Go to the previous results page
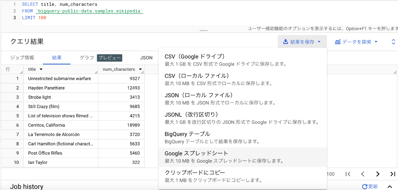Viewport: 398px width, 190px height. [x=363, y=174]
